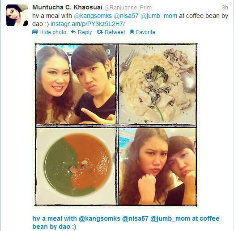Open the @nisa57 mention in the tweet
234x231 pixels.
click(126, 16)
